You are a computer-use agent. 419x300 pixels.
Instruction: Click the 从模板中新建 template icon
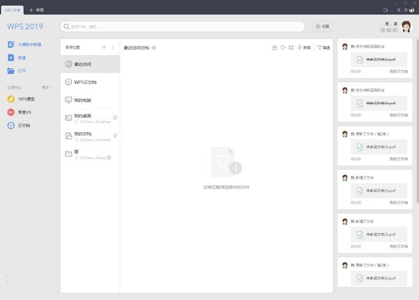(x=11, y=45)
